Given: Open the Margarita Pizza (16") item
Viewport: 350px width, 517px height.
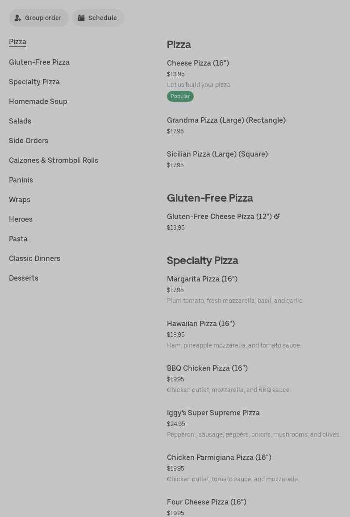Looking at the screenshot, I should tap(202, 279).
